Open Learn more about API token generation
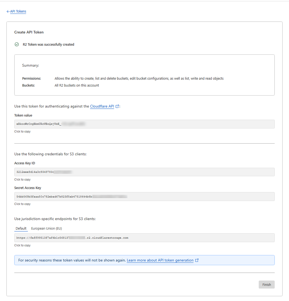This screenshot has width=289, height=301. click(160, 260)
